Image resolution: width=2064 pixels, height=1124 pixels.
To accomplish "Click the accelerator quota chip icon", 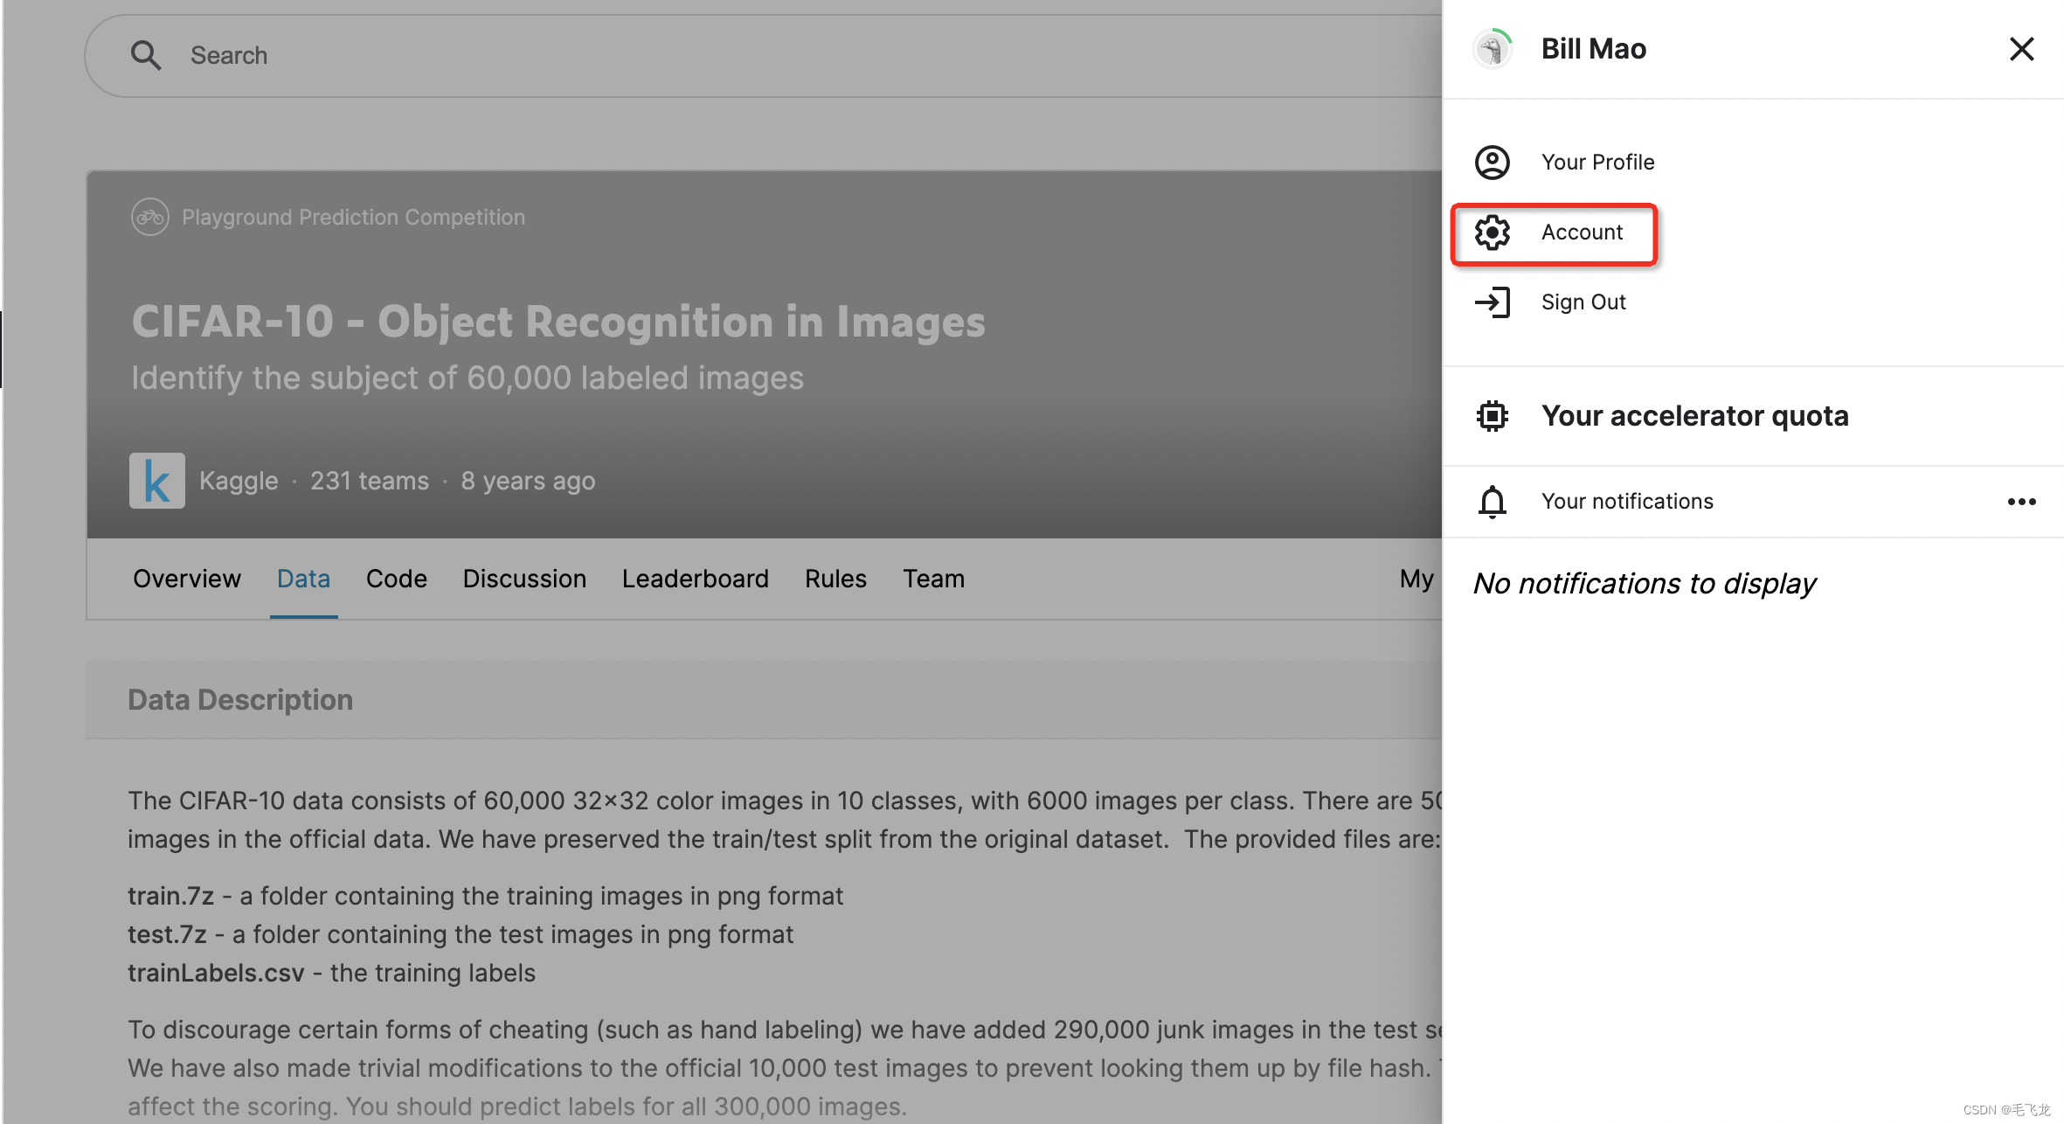I will click(x=1493, y=416).
